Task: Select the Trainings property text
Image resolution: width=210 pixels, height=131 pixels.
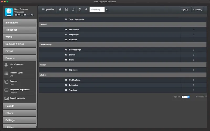Action: pyautogui.click(x=73, y=90)
